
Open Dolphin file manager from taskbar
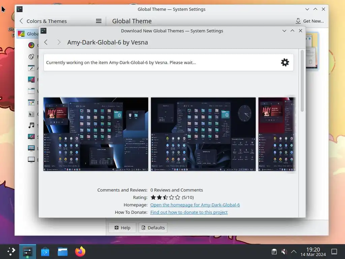pos(63,252)
